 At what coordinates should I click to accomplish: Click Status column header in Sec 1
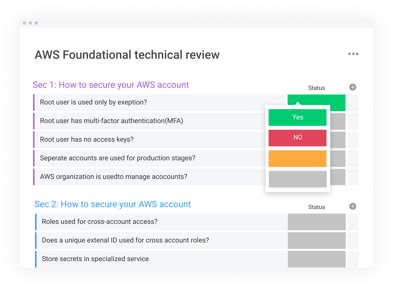tap(316, 88)
